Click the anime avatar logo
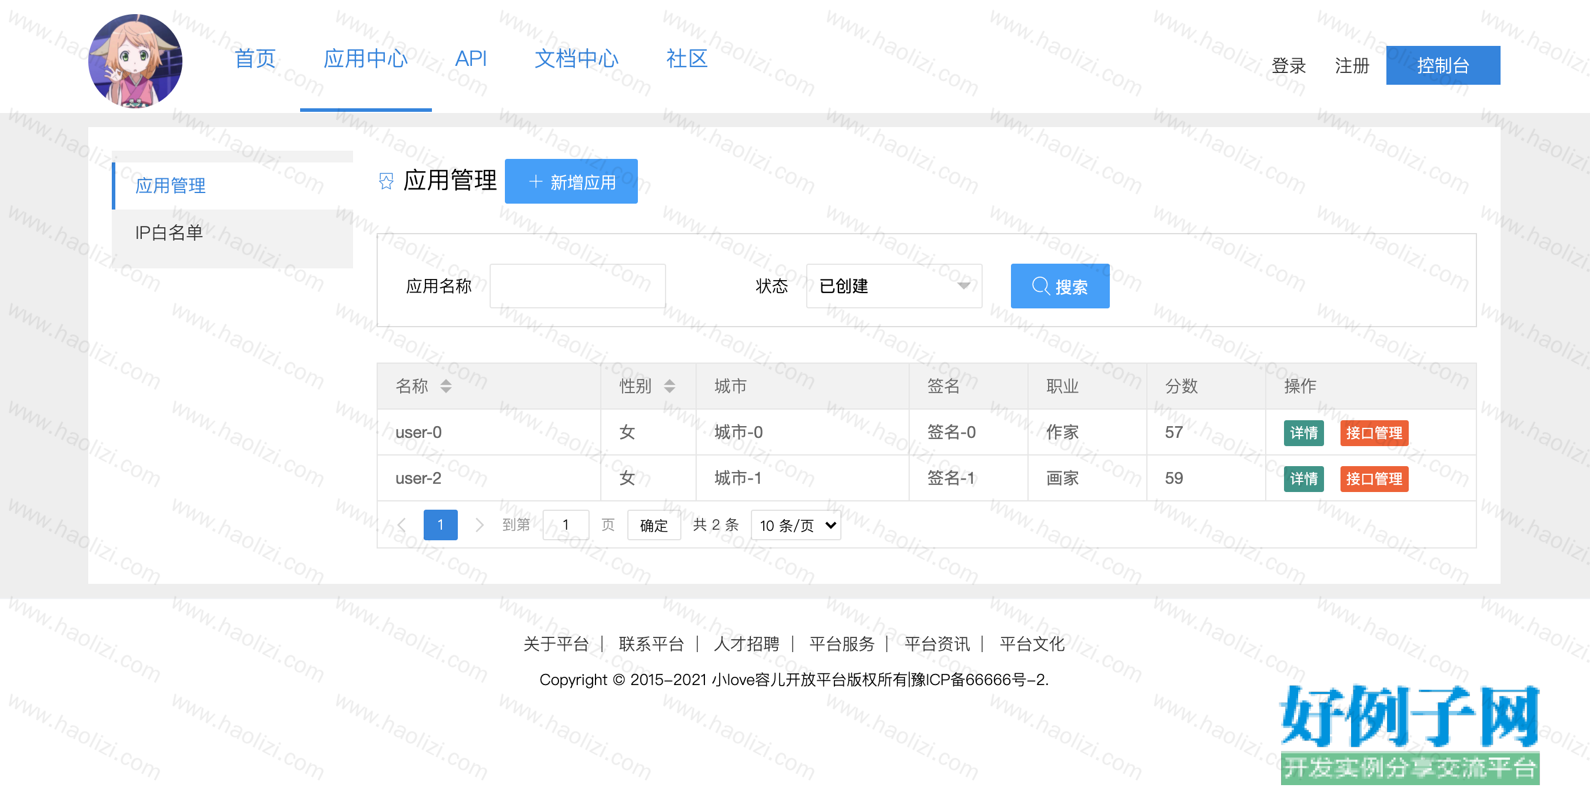 point(135,61)
